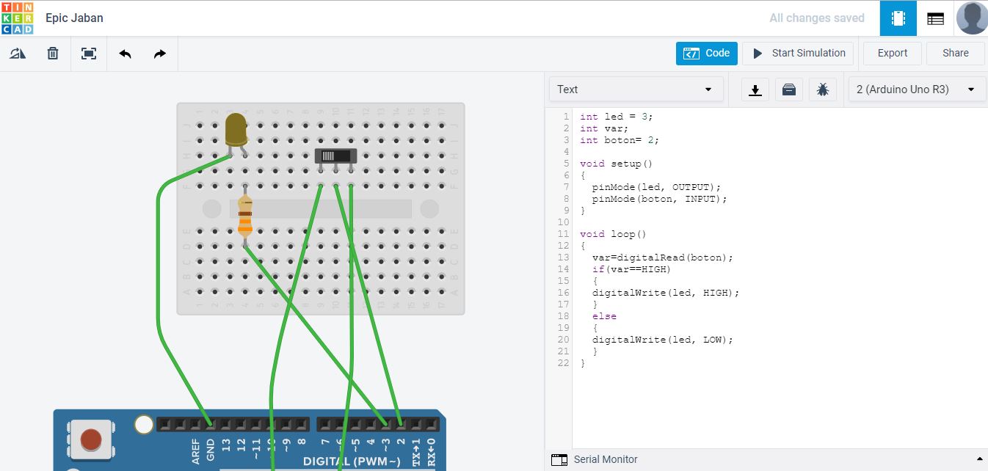The height and width of the screenshot is (471, 988).
Task: Click the Export button
Action: [x=893, y=53]
